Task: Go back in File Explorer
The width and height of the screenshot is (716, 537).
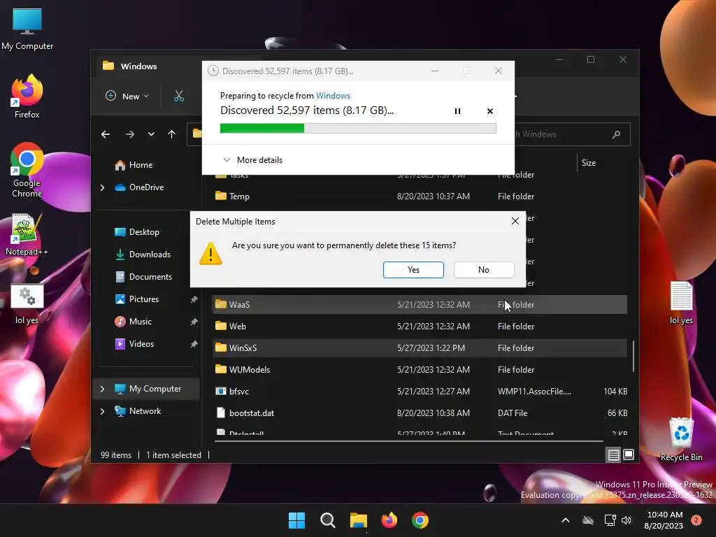Action: pos(106,134)
